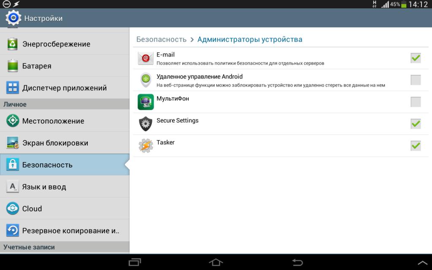Select Безопасность in the settings sidebar
The width and height of the screenshot is (432, 270).
click(x=65, y=165)
